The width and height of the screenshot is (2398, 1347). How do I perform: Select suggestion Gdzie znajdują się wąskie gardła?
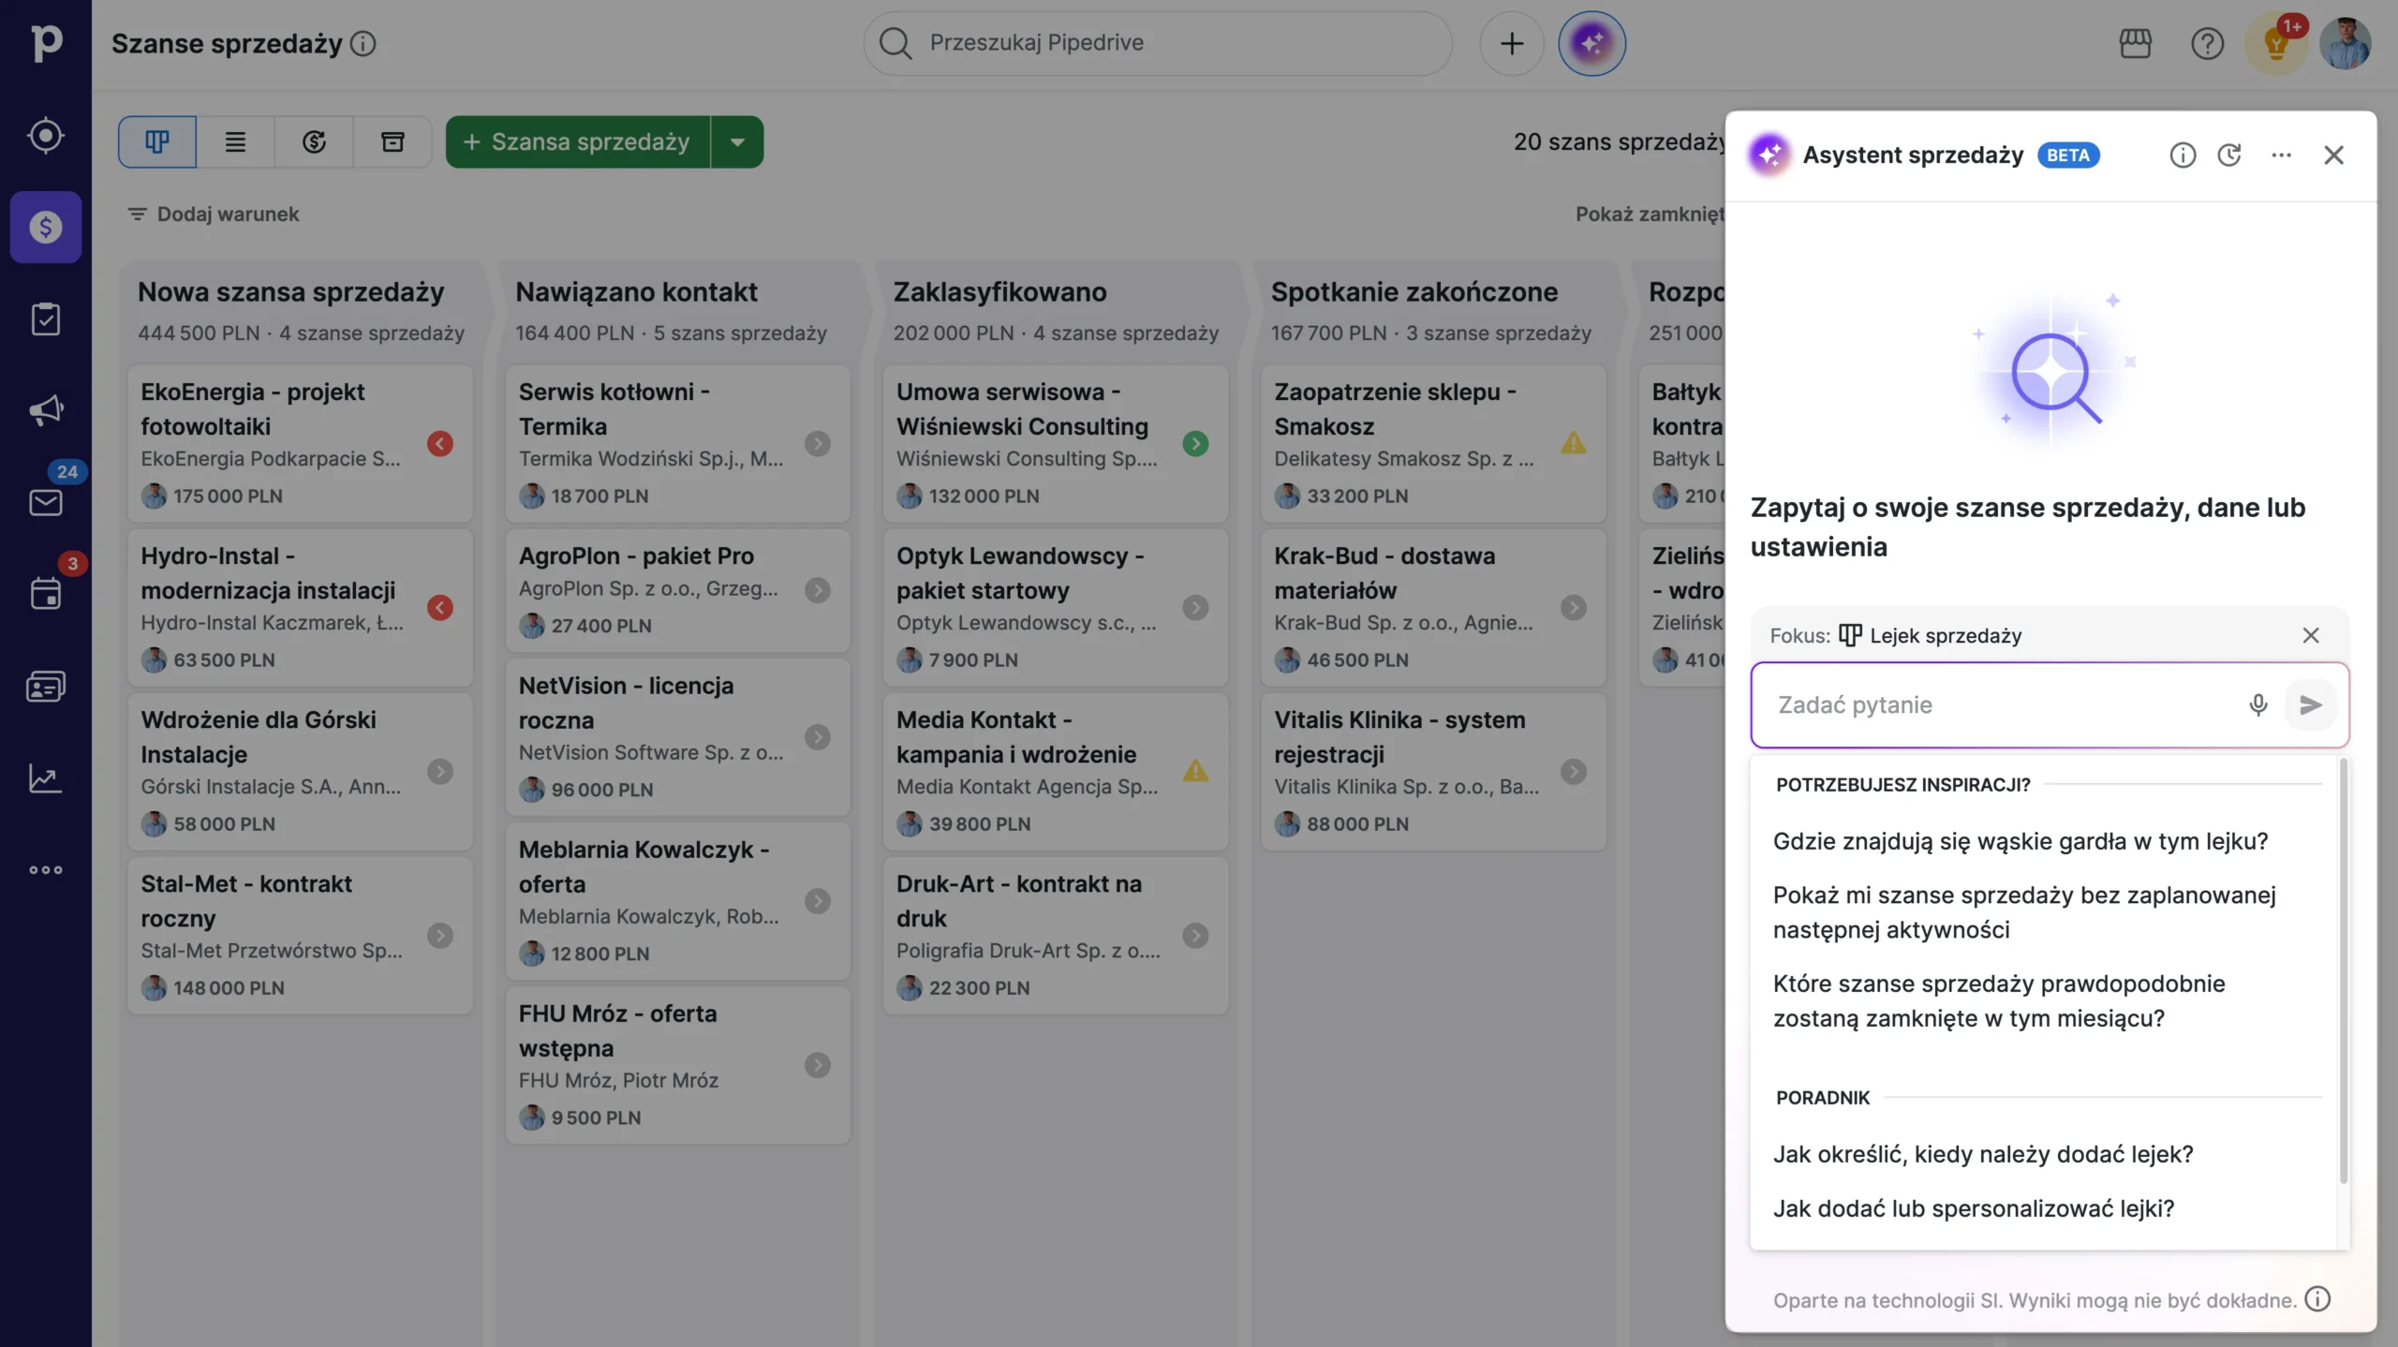2021,841
